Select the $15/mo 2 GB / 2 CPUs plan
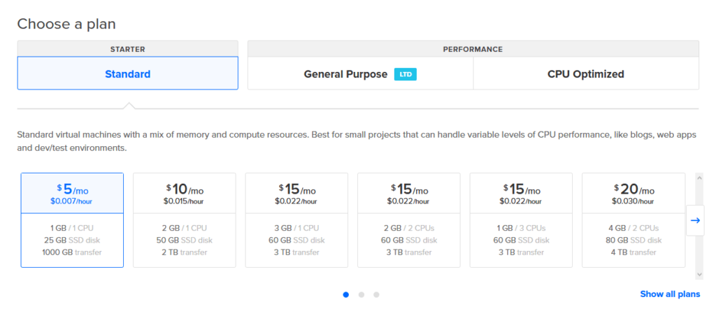Viewport: 716px width, 316px height. 408,220
